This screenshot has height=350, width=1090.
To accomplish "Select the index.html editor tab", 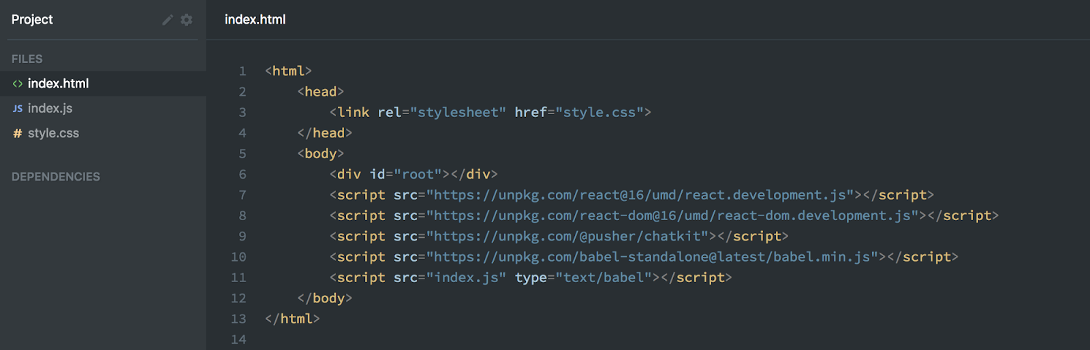I will (255, 20).
